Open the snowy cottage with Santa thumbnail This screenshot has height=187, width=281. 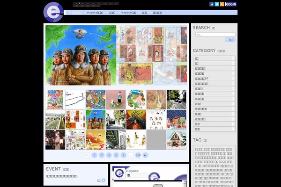(177, 140)
